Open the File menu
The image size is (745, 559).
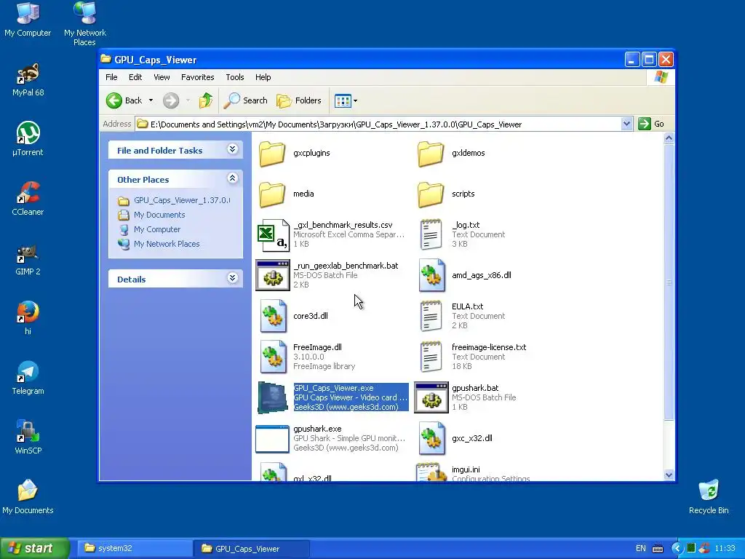tap(111, 77)
